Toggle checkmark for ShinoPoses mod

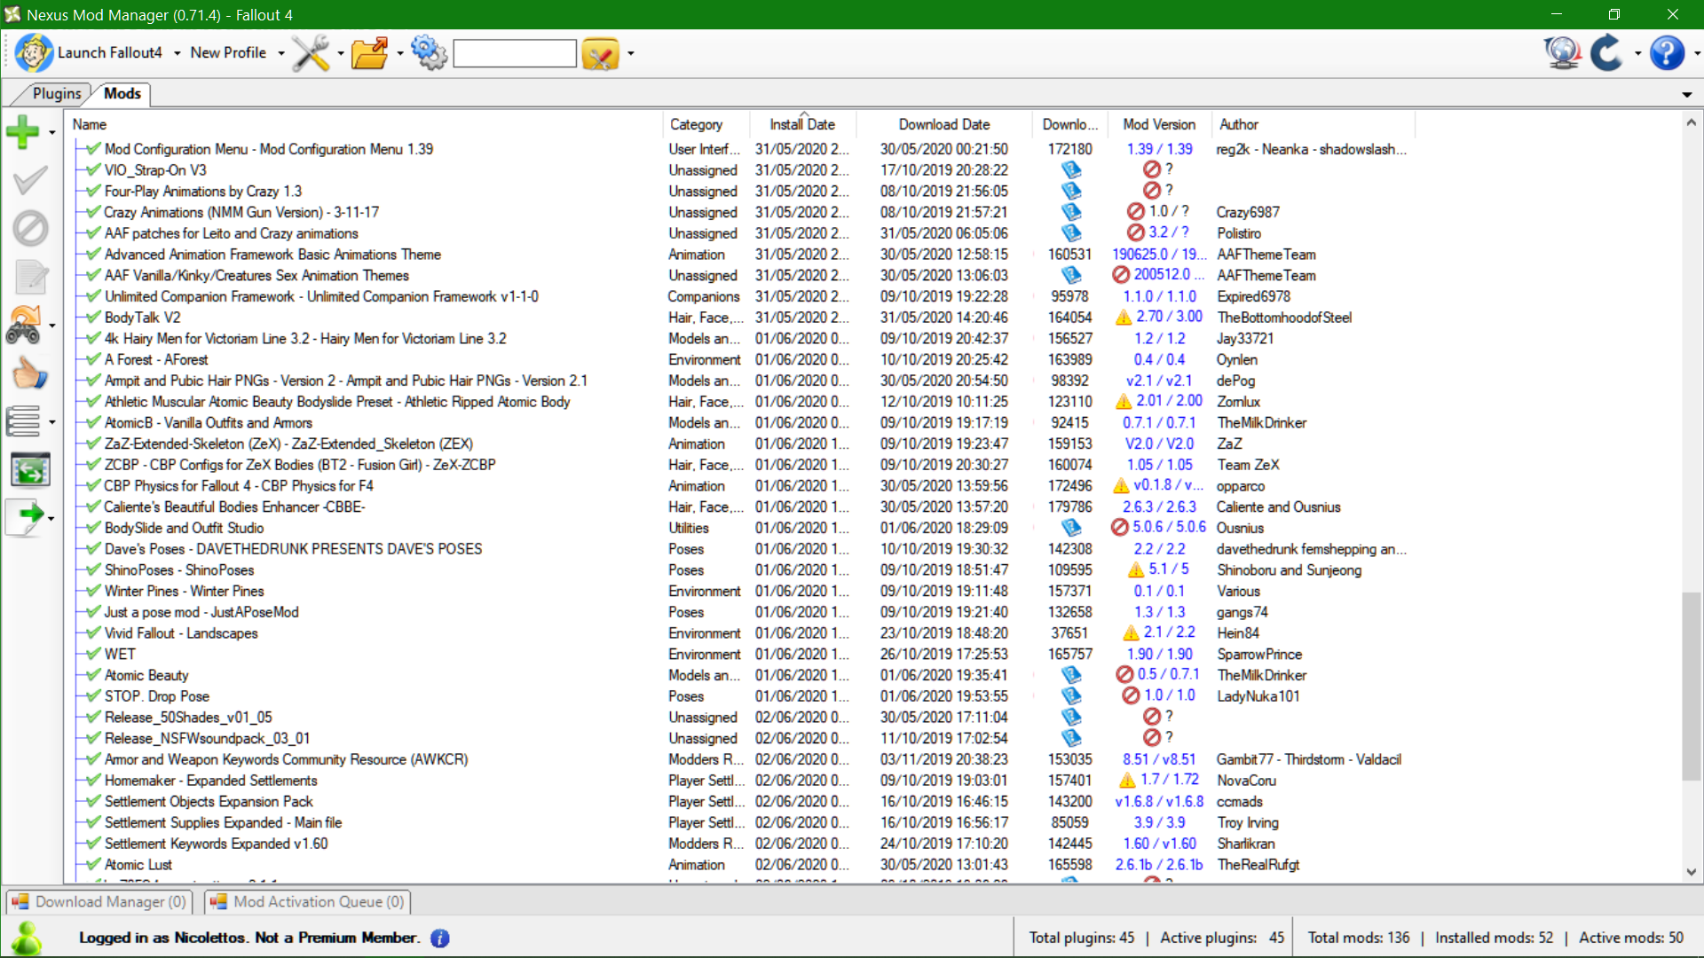pos(94,569)
